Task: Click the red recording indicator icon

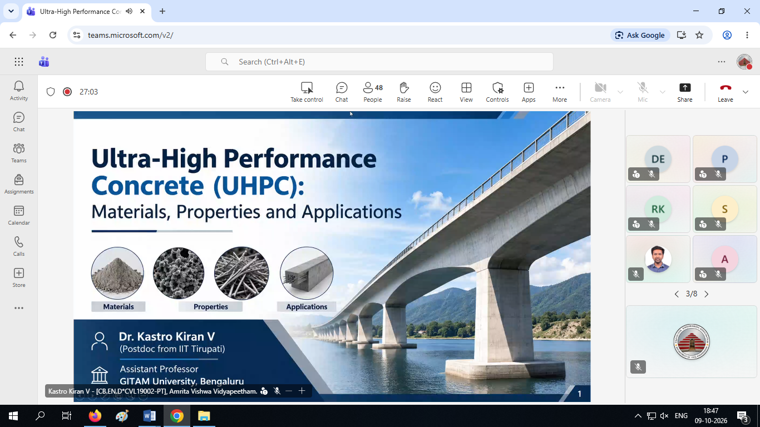Action: [67, 92]
